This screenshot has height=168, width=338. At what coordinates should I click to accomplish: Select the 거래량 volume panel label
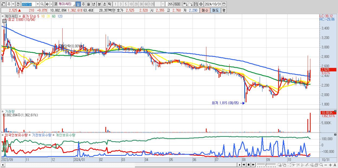(9, 111)
